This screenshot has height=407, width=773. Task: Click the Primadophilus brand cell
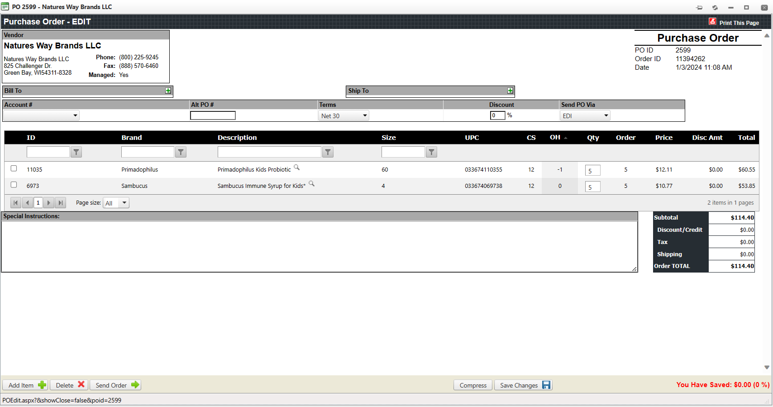click(x=140, y=170)
